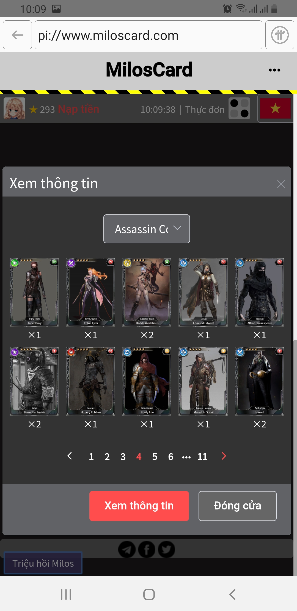This screenshot has height=611, width=297.
Task: Select the Janet Davy Fury Tears card
Action: (x=34, y=292)
